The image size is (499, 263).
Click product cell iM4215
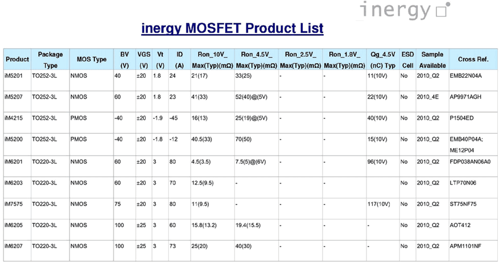pyautogui.click(x=14, y=118)
